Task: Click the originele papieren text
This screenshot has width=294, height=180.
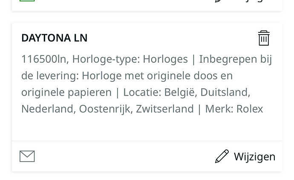Action: click(x=66, y=93)
